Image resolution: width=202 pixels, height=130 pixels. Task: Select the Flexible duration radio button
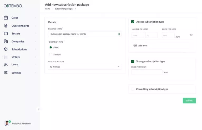pyautogui.click(x=51, y=54)
